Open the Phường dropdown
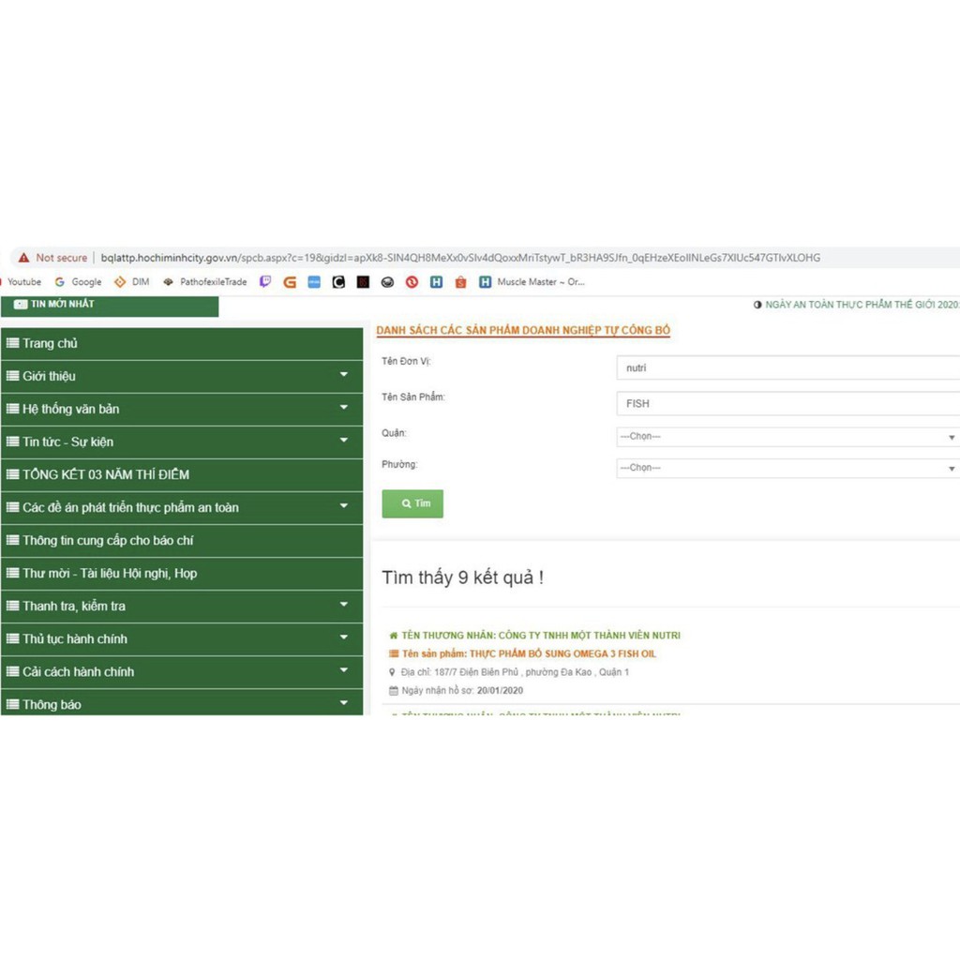Viewport: 960px width, 960px height. [787, 468]
